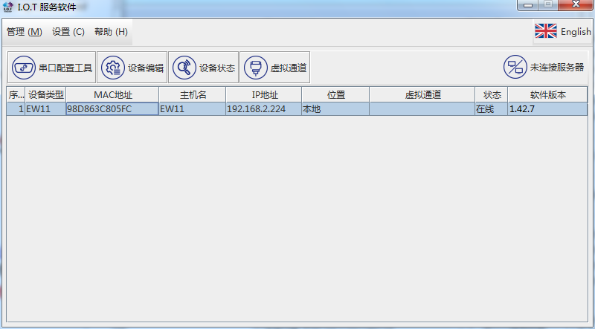Sort by the 主机名 column header
The image size is (595, 329).
point(193,95)
